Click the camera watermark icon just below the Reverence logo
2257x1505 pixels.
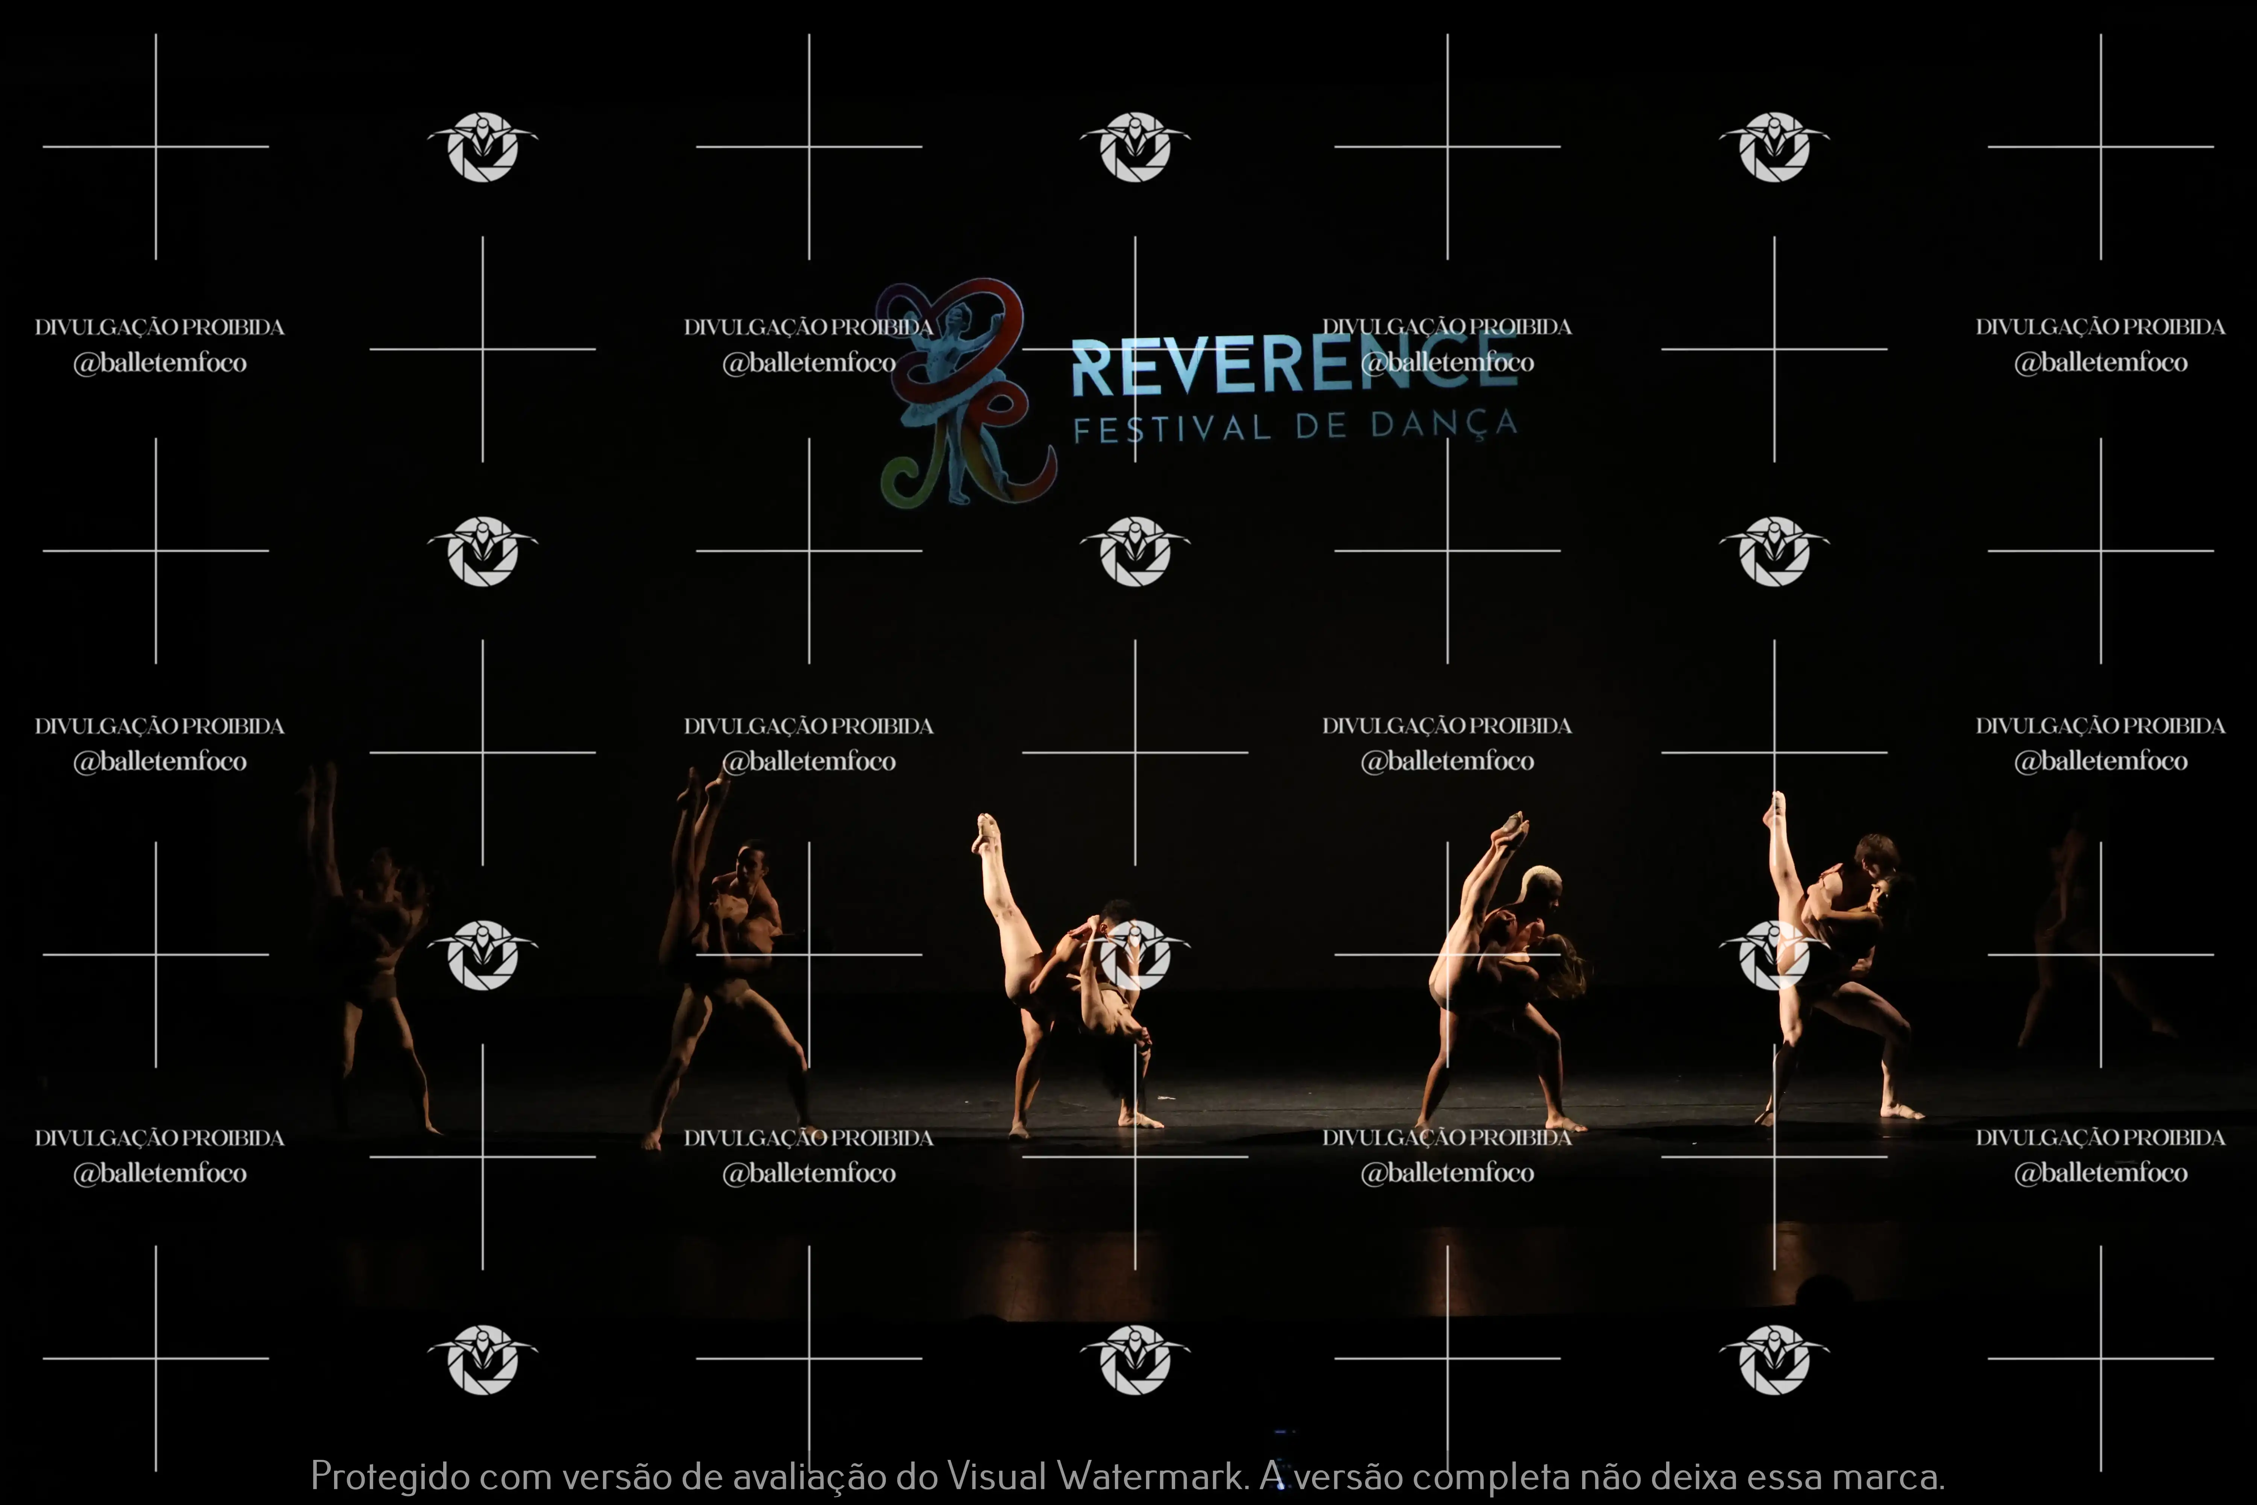pyautogui.click(x=1135, y=551)
